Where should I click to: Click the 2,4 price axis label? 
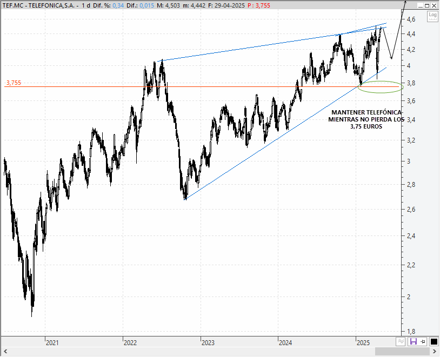point(411,235)
